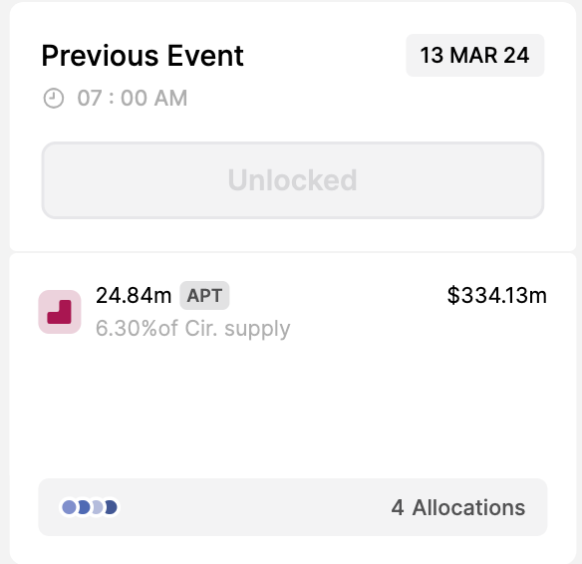Select the fourth dark blue allocation dot
The width and height of the screenshot is (582, 564).
(x=111, y=507)
